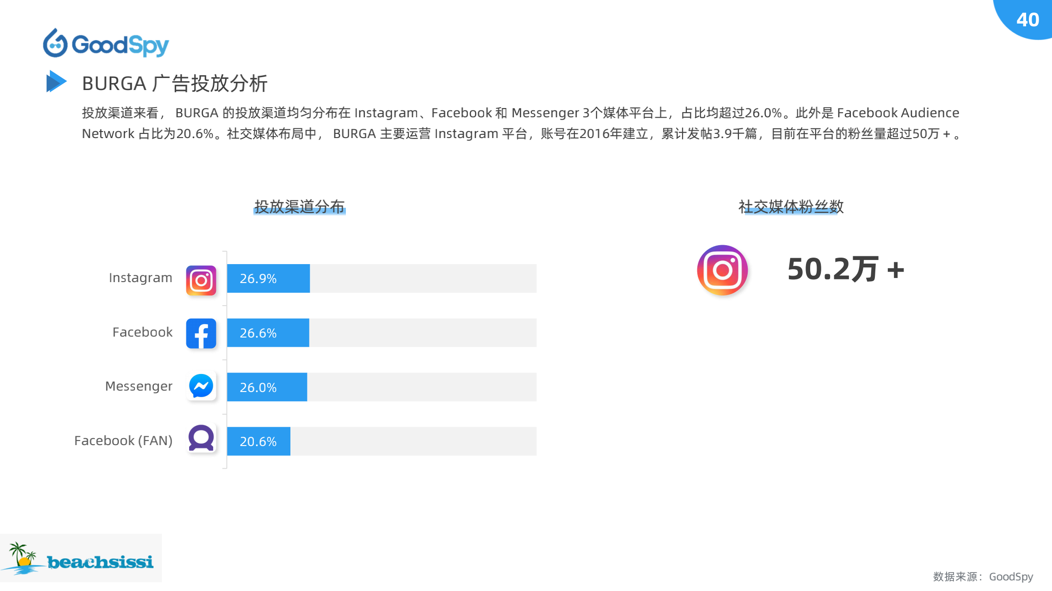Click the 数据来源 GoodSpy source note
1052x591 pixels.
[983, 576]
